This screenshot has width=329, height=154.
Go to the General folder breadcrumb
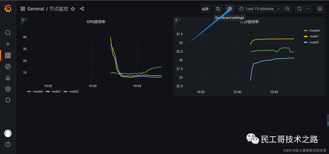[35, 9]
